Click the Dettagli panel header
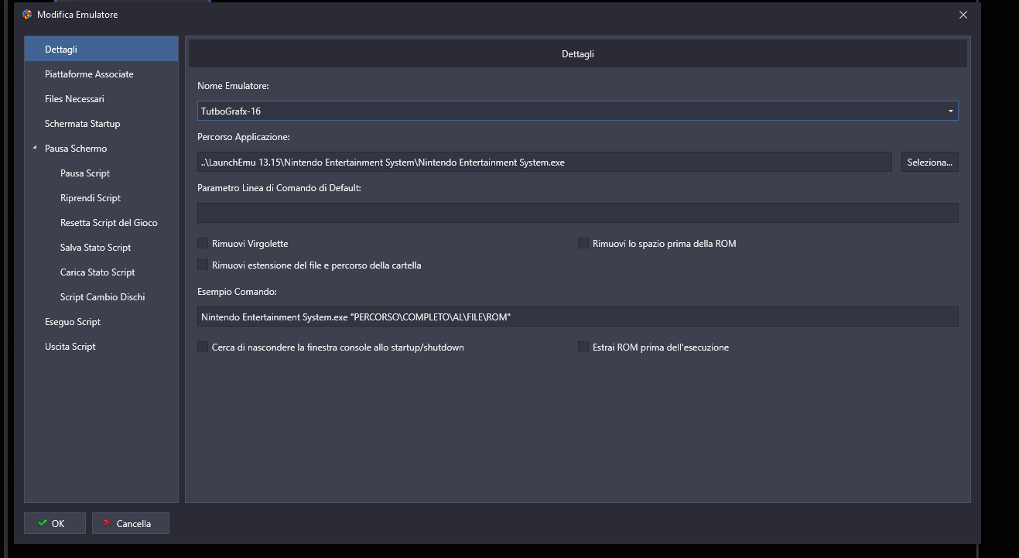 (x=578, y=54)
